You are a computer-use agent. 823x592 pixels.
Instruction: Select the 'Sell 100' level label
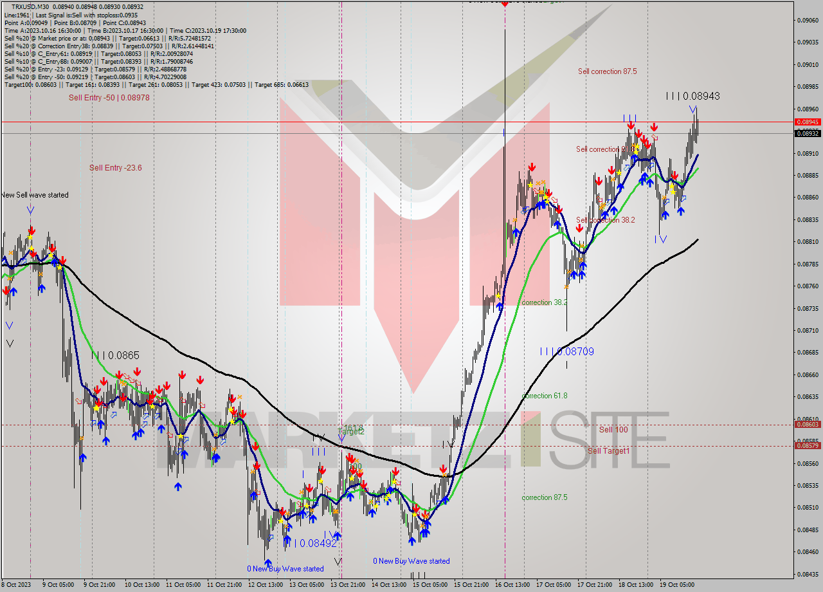tap(613, 429)
